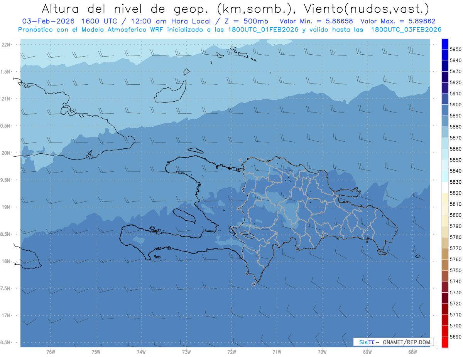Select the "Valor Min. = 5.86658" text
Screen dimensions: 463x357
316,22
